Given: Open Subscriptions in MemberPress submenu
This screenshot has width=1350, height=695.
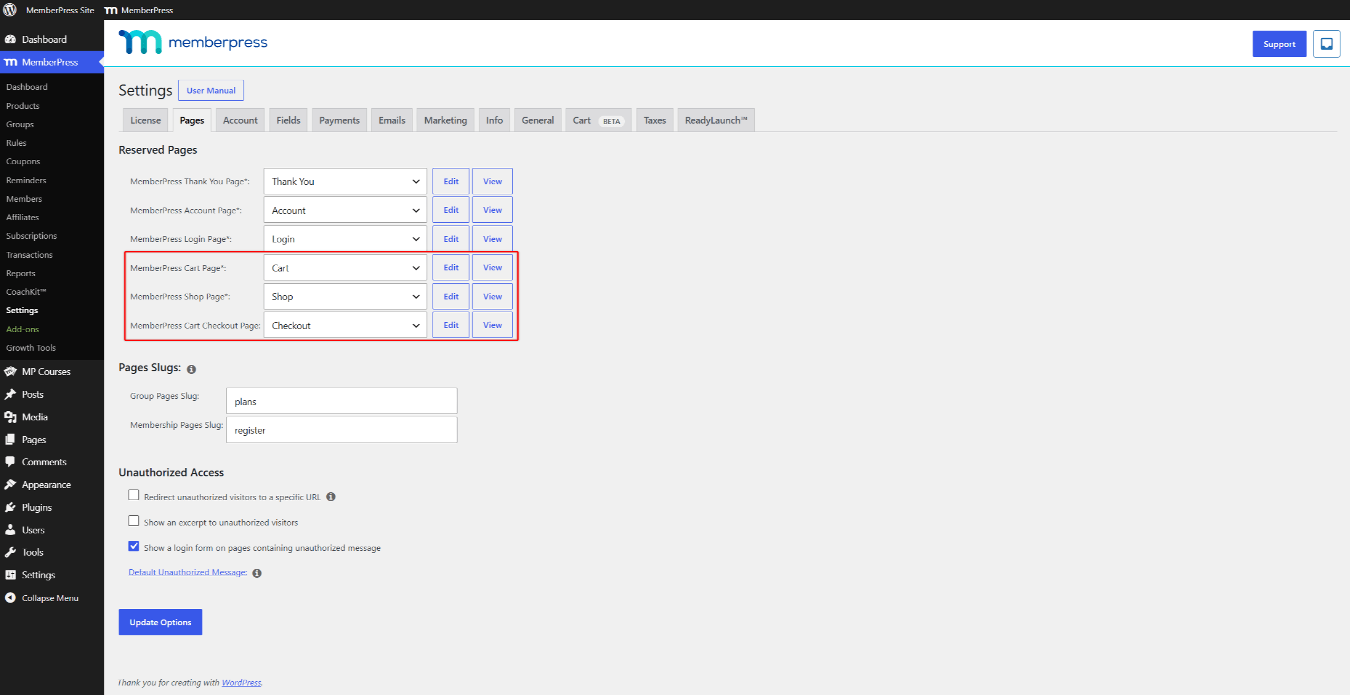Looking at the screenshot, I should tap(31, 236).
